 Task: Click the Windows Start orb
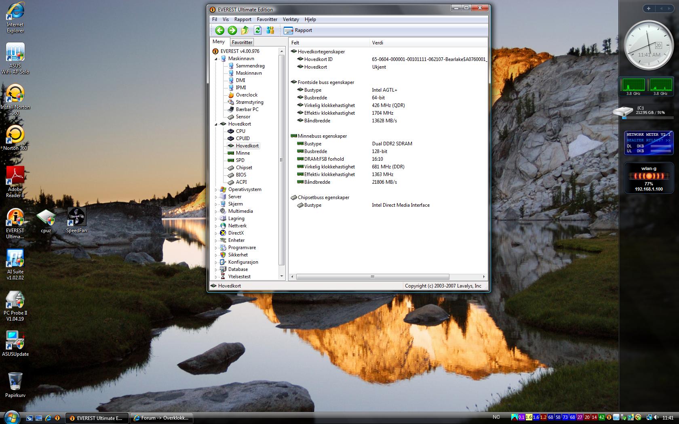(11, 417)
